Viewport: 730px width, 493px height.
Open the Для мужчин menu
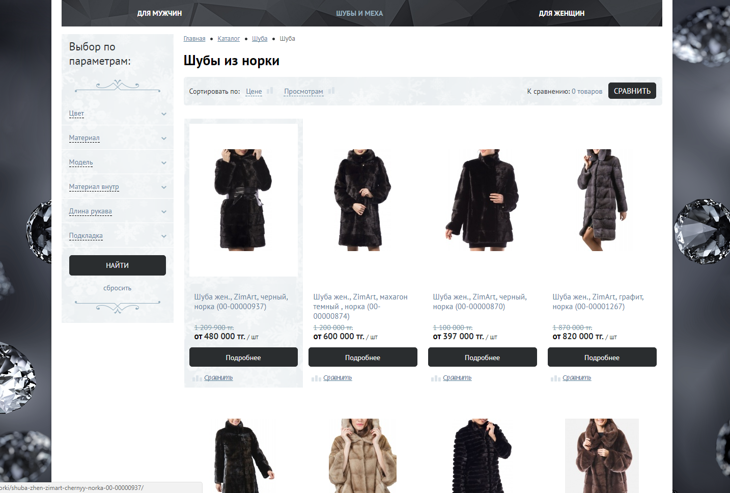point(159,13)
